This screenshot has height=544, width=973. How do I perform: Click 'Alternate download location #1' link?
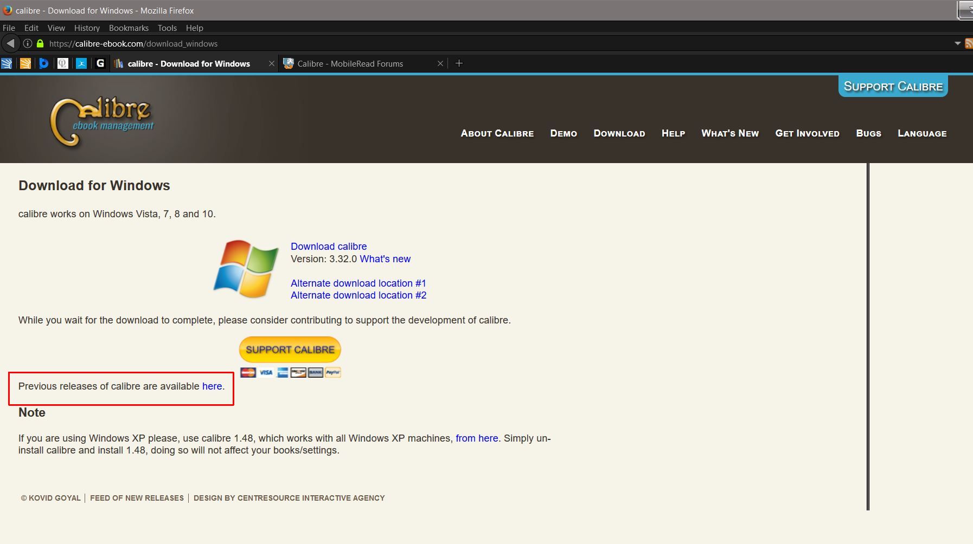[x=359, y=283]
